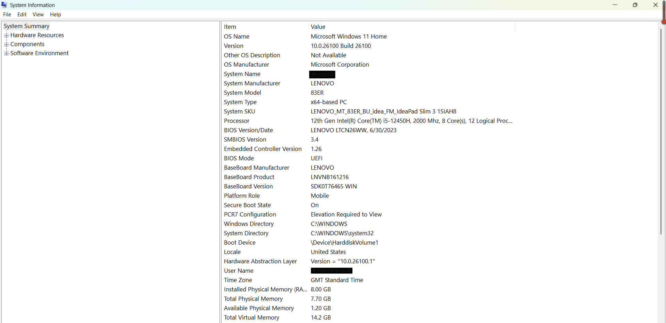The height and width of the screenshot is (323, 666).
Task: Click the vertical scrollbar in details pane
Action: coord(661,132)
